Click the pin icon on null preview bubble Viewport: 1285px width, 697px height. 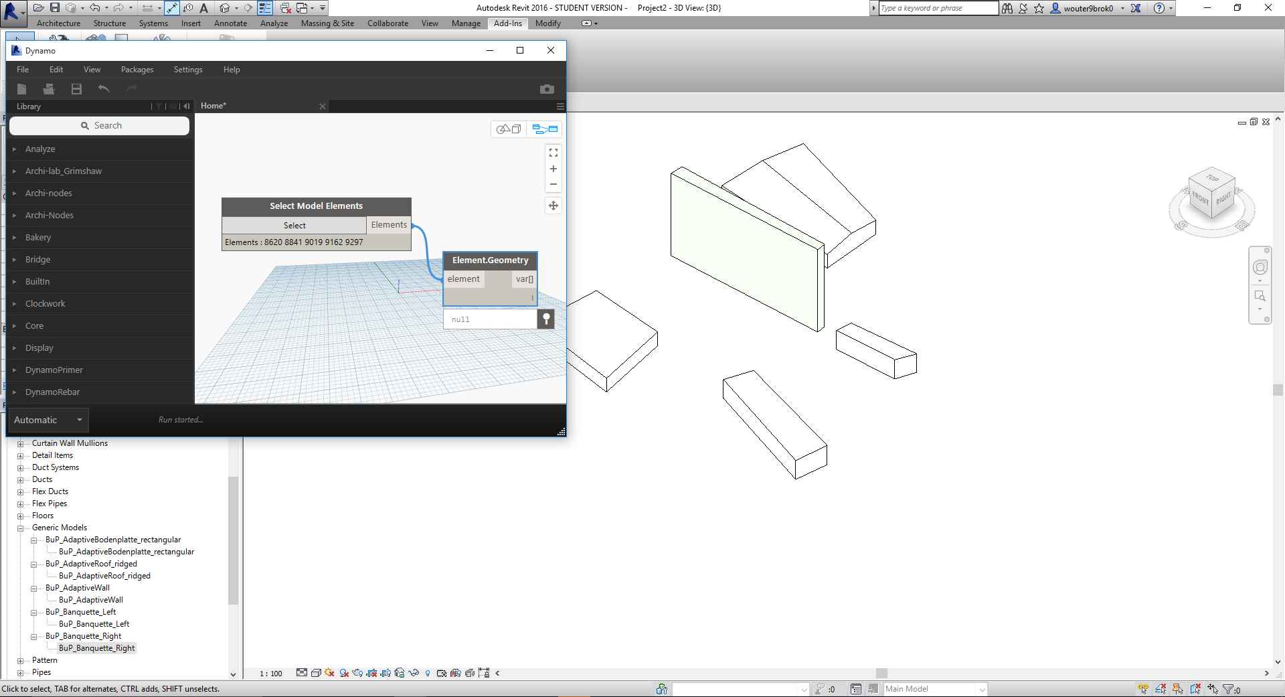pyautogui.click(x=546, y=319)
